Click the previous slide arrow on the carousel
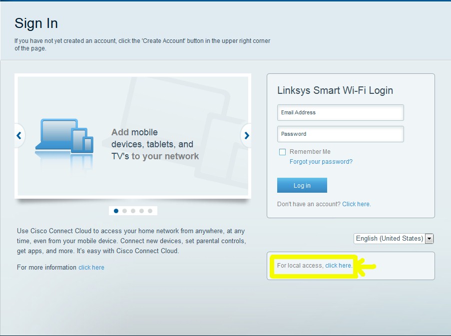Image resolution: width=451 pixels, height=336 pixels. tap(19, 135)
